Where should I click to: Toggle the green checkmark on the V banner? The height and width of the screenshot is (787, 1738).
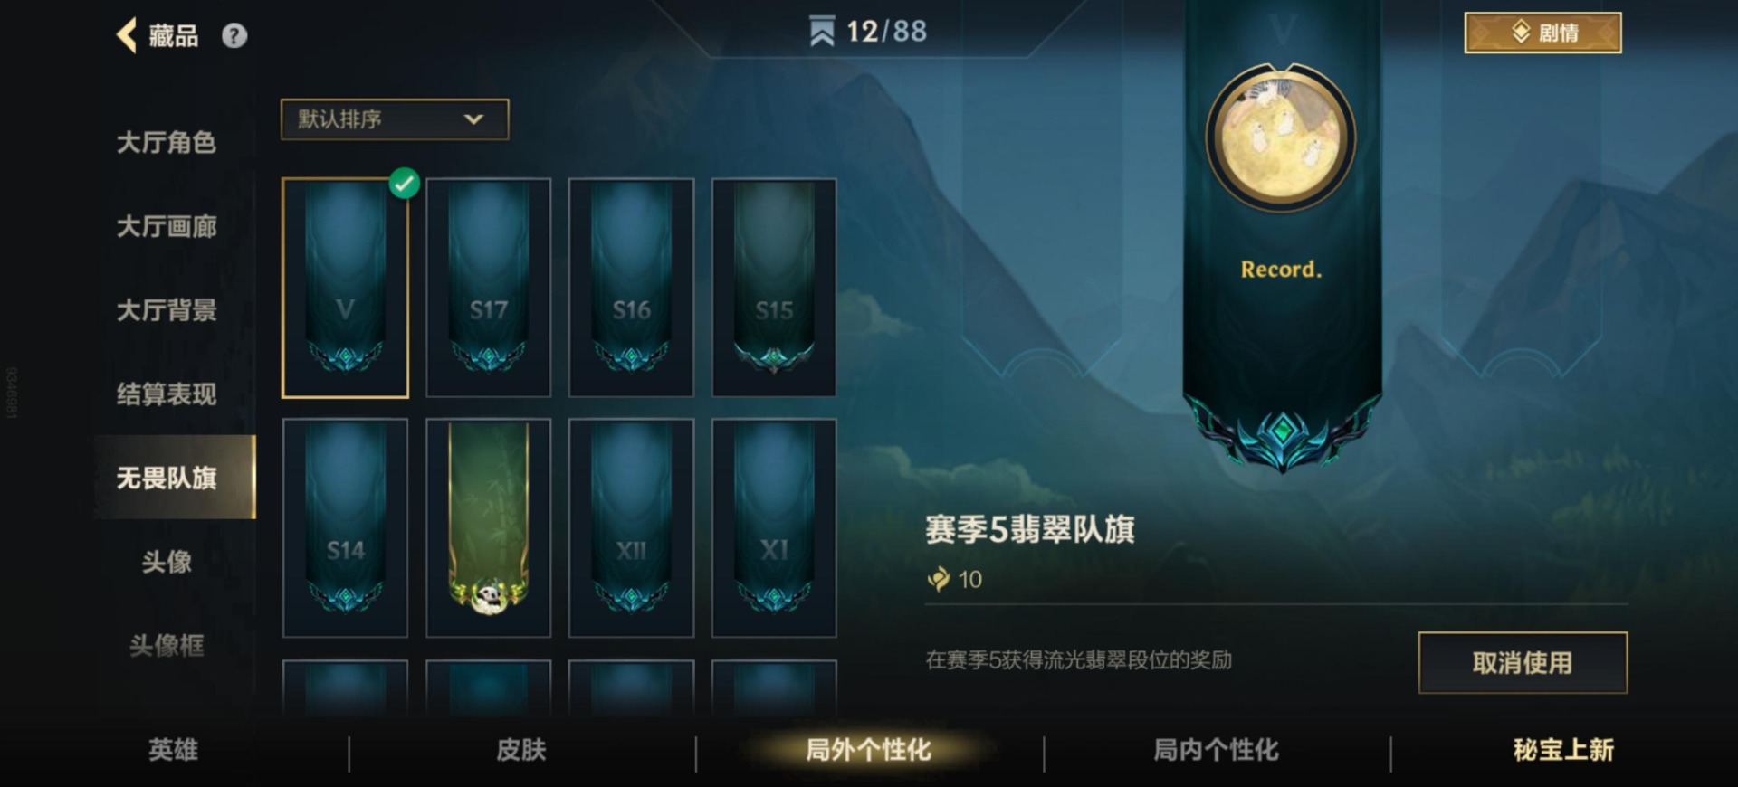coord(404,184)
